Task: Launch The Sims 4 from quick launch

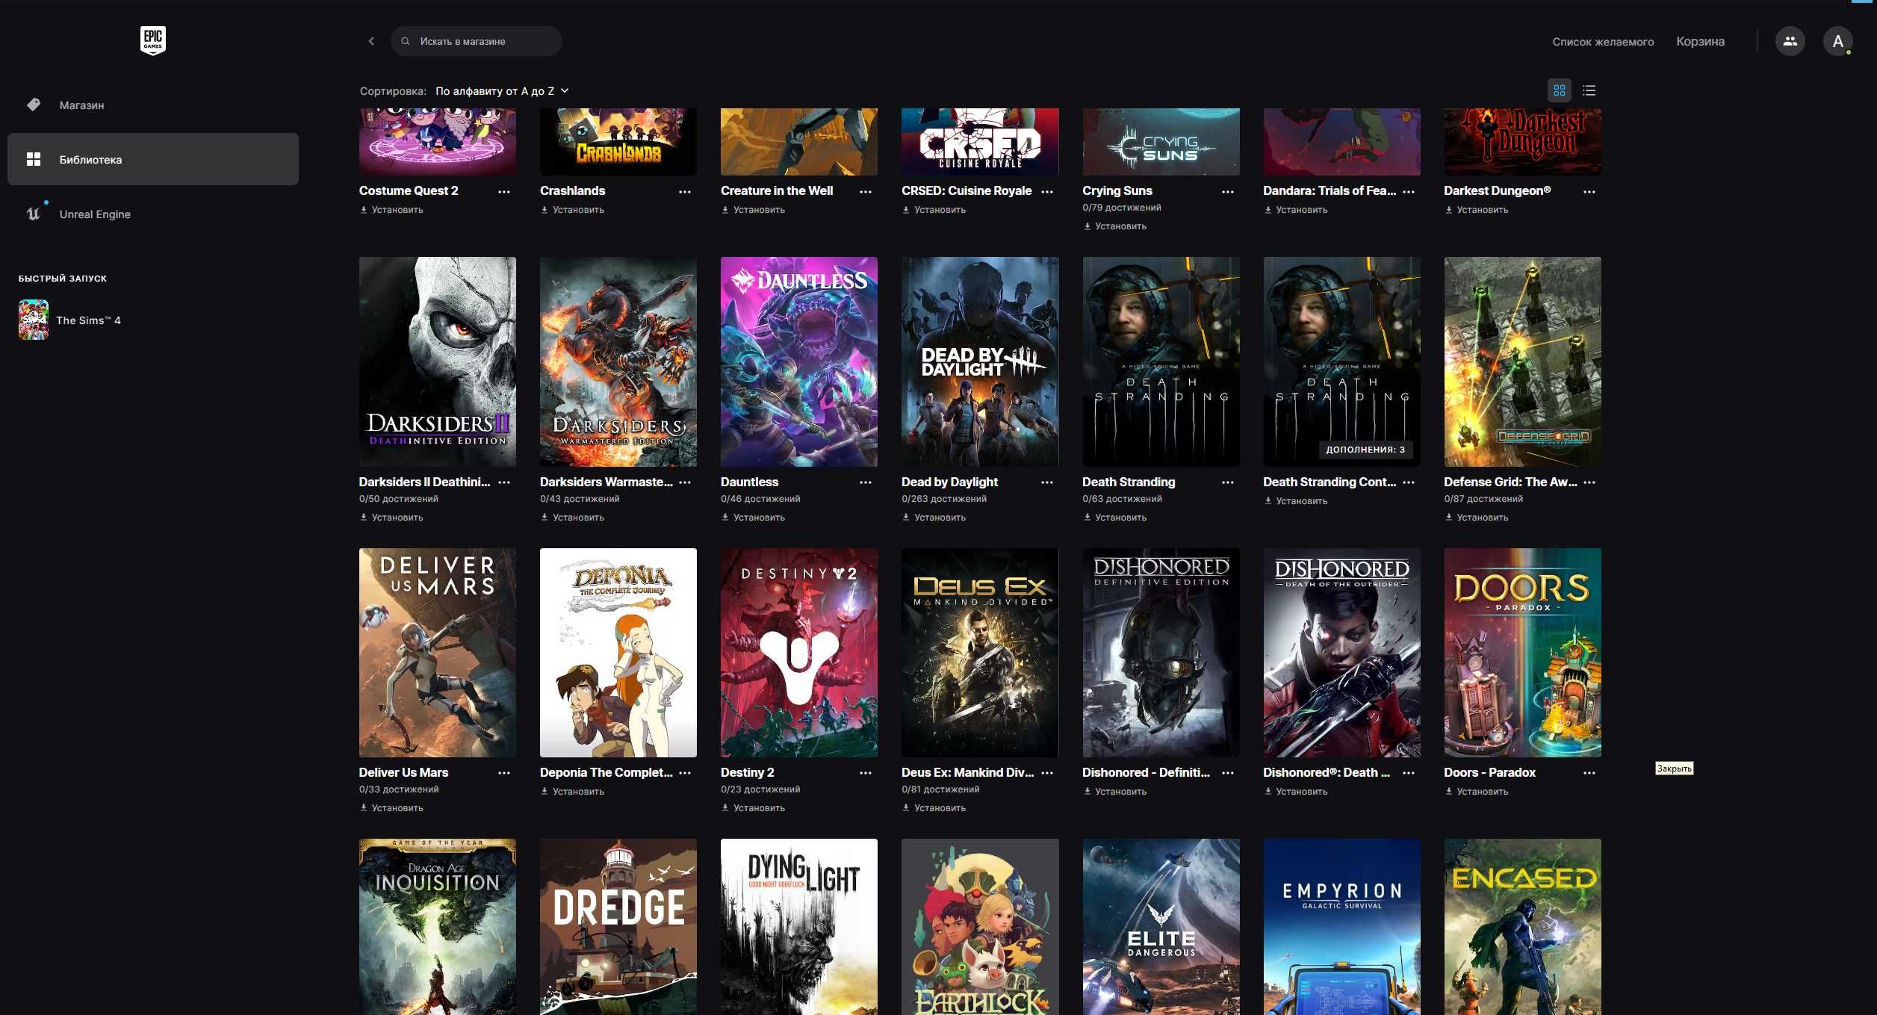Action: [x=70, y=320]
